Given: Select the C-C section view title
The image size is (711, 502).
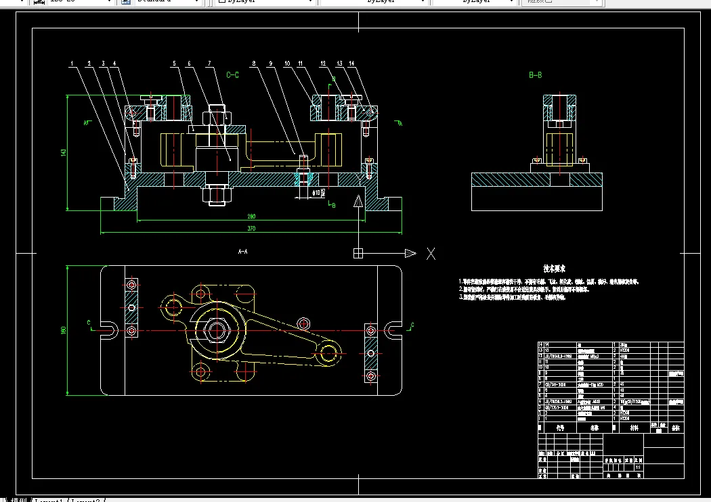Looking at the screenshot, I should point(233,74).
